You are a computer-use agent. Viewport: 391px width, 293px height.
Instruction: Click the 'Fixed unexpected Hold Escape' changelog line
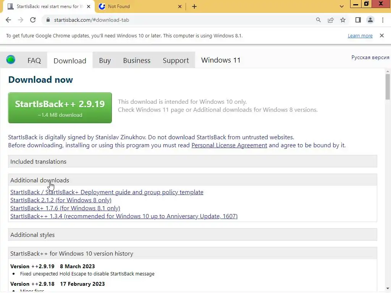[87, 274]
